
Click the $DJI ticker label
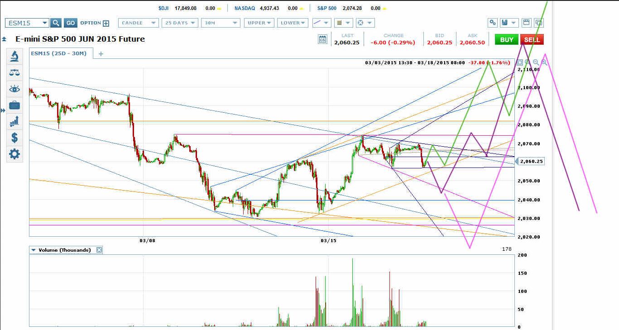point(163,8)
